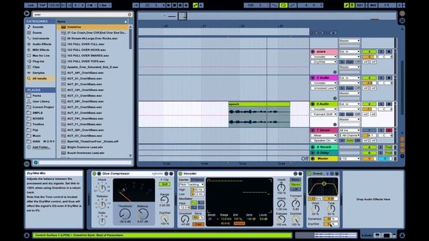The height and width of the screenshot is (241, 429).
Task: Click Add Folder link in Places
Action: point(41,147)
